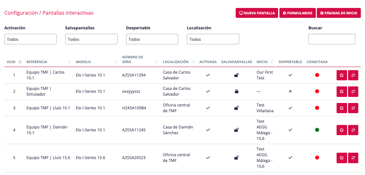Select serial number A255A11294

[x=134, y=75]
